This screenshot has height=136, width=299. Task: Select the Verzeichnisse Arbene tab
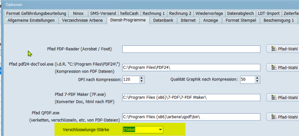(82, 20)
